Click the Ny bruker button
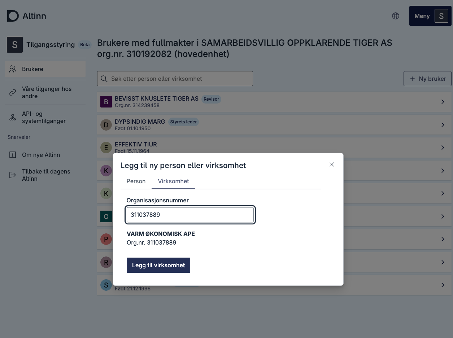The height and width of the screenshot is (338, 453). coord(427,78)
